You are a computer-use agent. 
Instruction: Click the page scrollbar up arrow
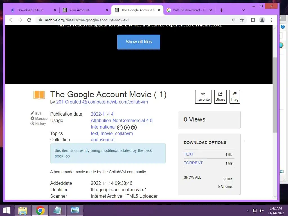[x=275, y=28]
